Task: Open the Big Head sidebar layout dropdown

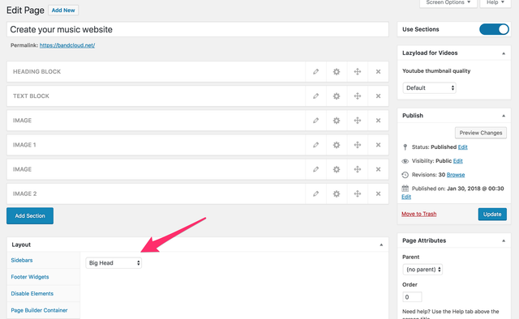Action: click(114, 263)
